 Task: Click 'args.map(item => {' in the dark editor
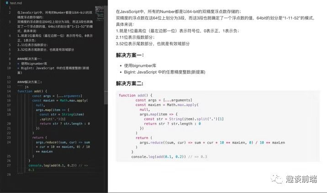click(53, 110)
